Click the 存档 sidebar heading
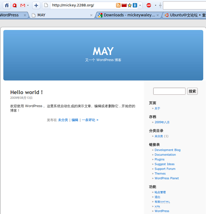The height and width of the screenshot is (214, 206). 152,117
